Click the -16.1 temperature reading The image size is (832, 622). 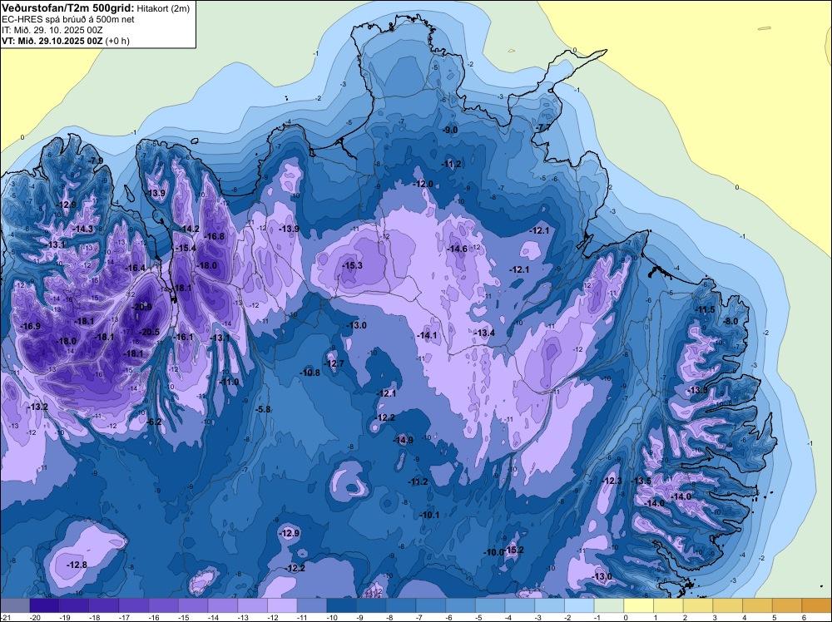[184, 337]
